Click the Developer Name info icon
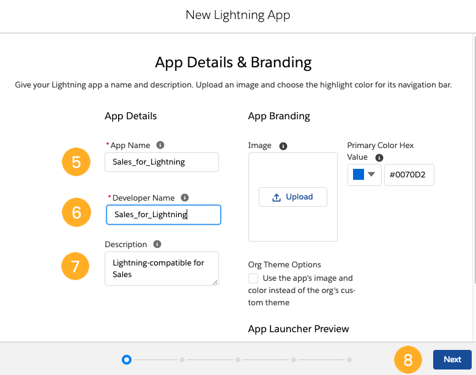Viewport: 476px width, 375px height. click(185, 198)
